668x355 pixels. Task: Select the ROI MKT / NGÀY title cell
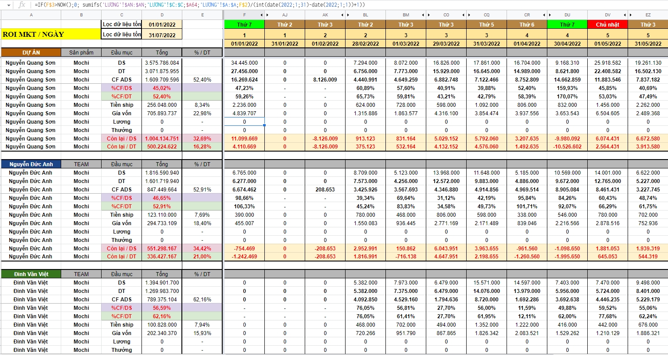coord(51,34)
